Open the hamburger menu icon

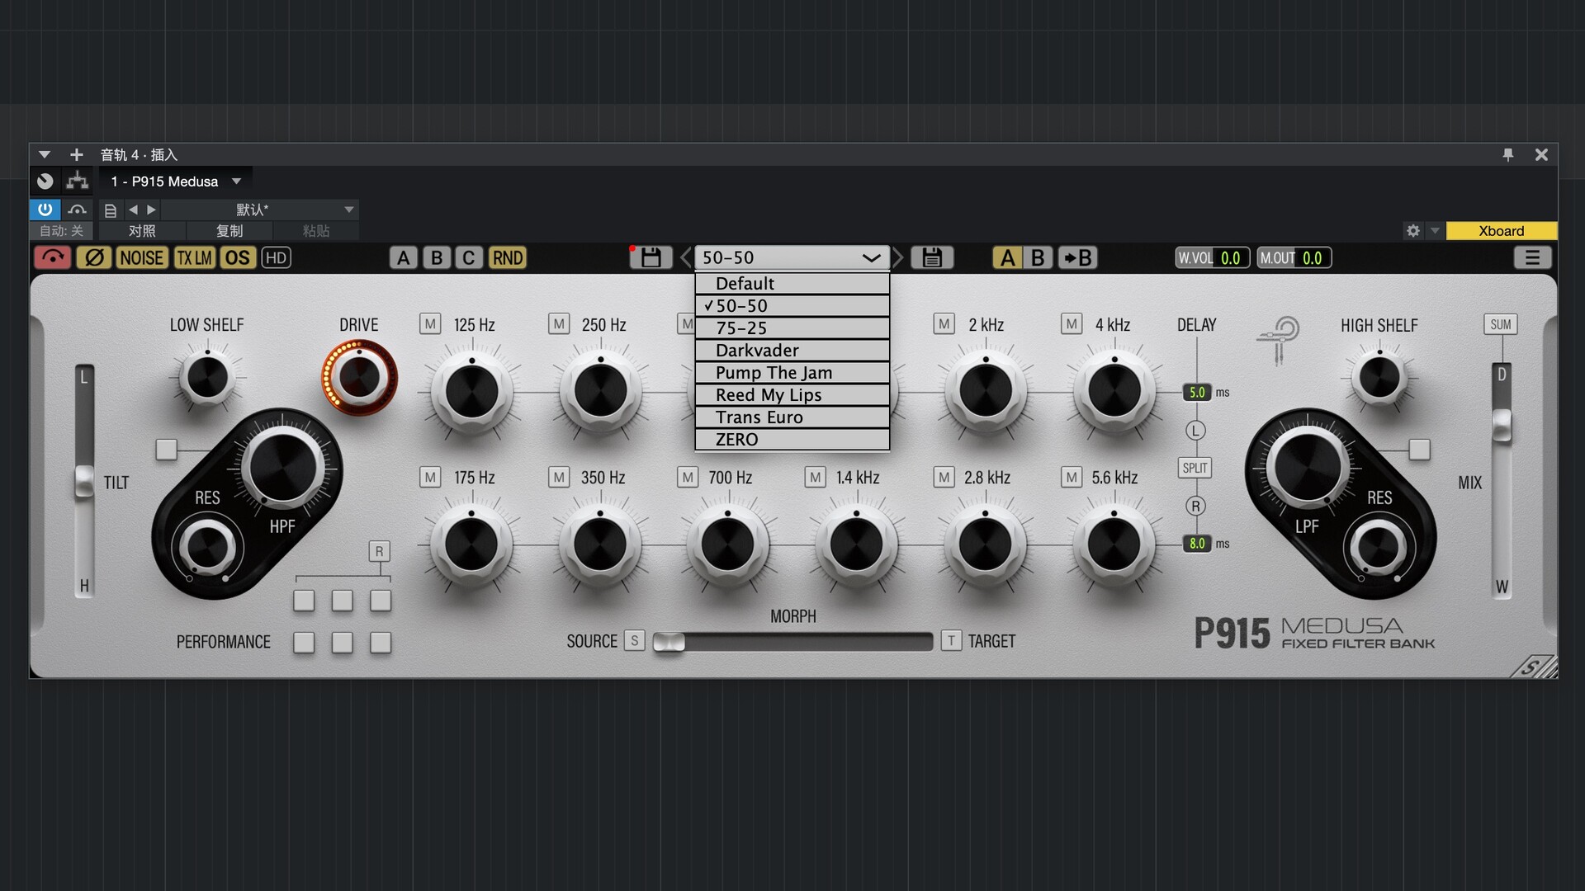pyautogui.click(x=1531, y=258)
